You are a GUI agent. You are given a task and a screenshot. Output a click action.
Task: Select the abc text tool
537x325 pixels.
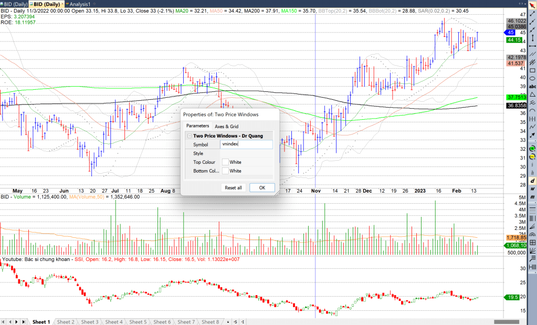pos(533,86)
